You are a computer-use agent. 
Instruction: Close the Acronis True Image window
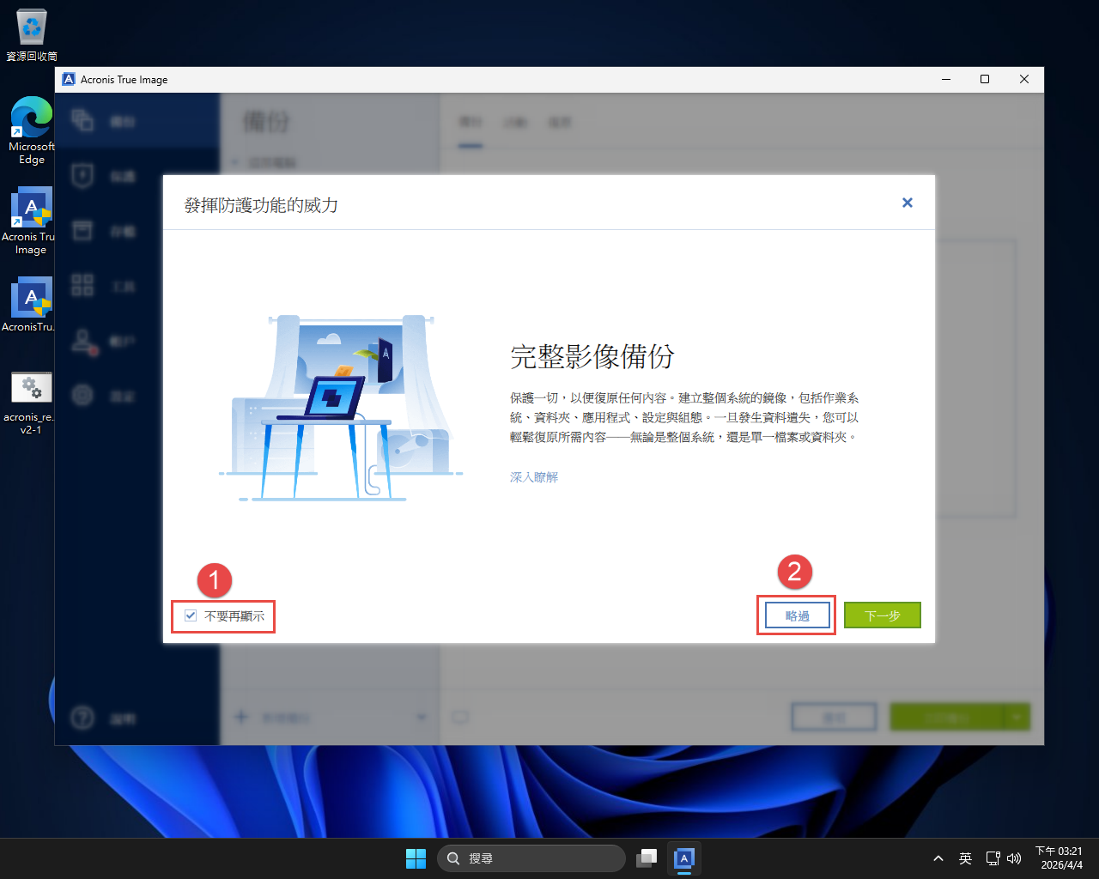point(1024,79)
